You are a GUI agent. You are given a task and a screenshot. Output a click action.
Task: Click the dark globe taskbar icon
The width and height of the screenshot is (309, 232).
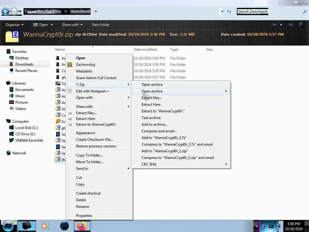65,226
